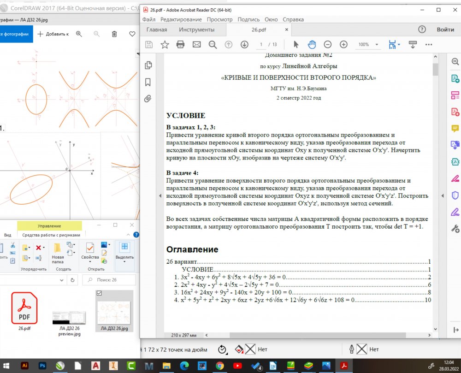The width and height of the screenshot is (461, 373).
Task: Switch to the Инструменты tab
Action: tap(196, 30)
